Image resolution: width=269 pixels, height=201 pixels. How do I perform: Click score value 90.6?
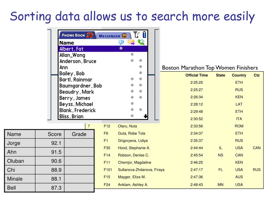56,161
